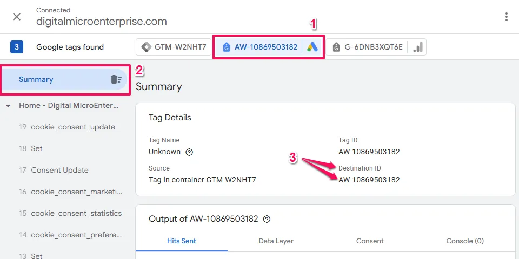Switch to the Data Layer tab
The image size is (519, 259).
coord(276,241)
